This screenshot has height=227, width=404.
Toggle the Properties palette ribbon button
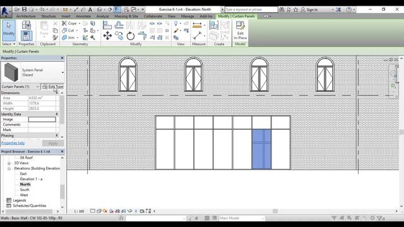pos(27,36)
